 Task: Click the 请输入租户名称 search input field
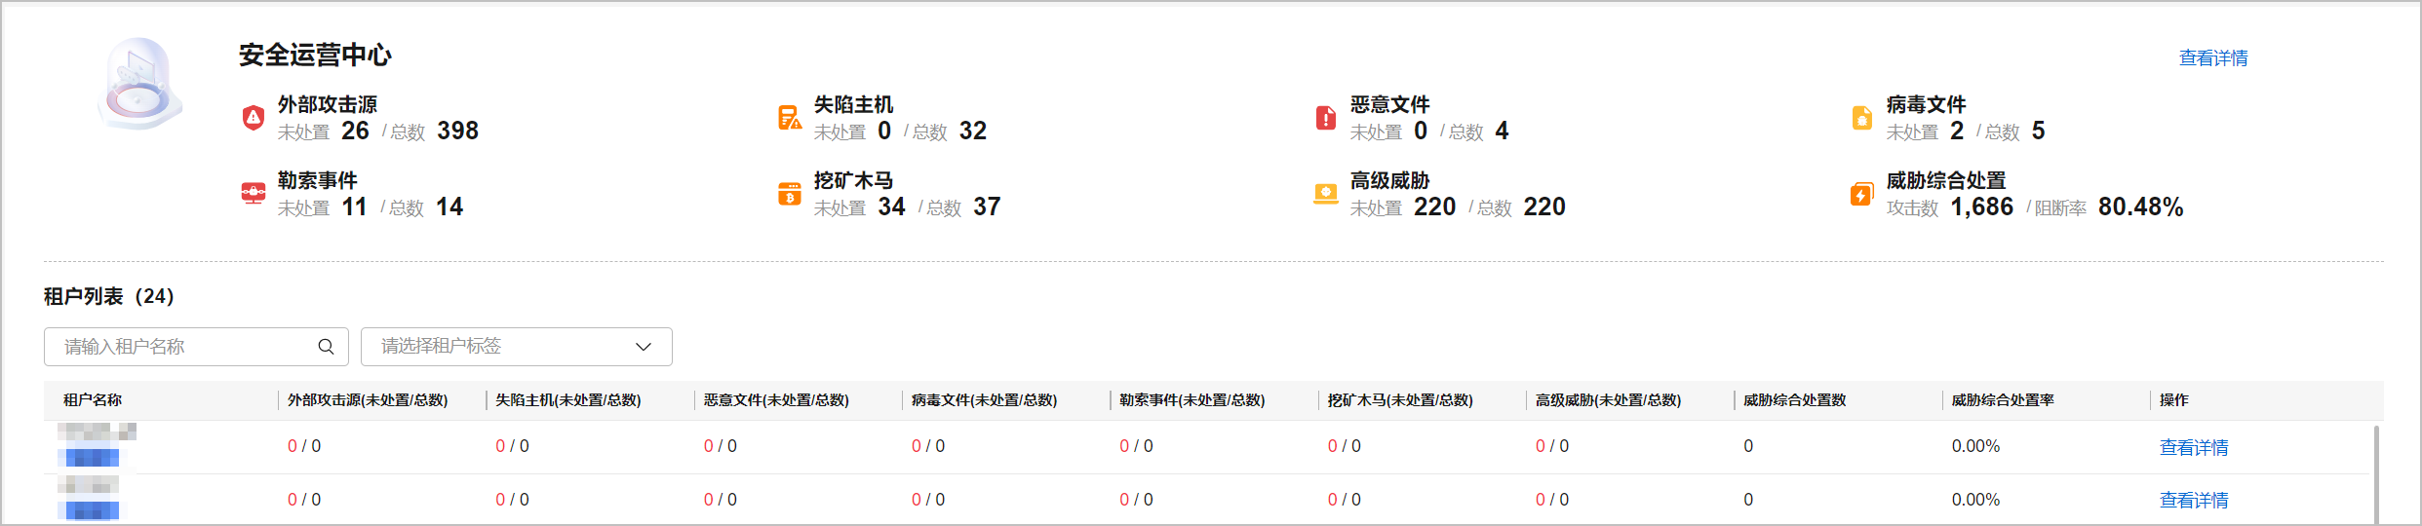pyautogui.click(x=185, y=347)
